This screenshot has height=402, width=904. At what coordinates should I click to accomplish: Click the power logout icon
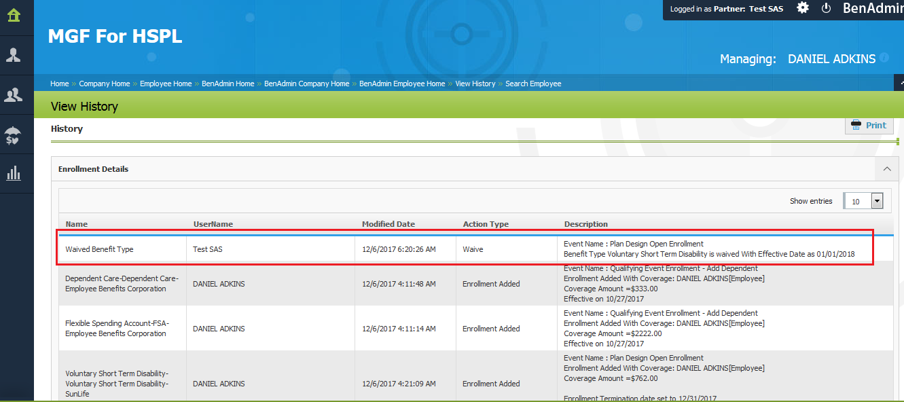coord(827,8)
